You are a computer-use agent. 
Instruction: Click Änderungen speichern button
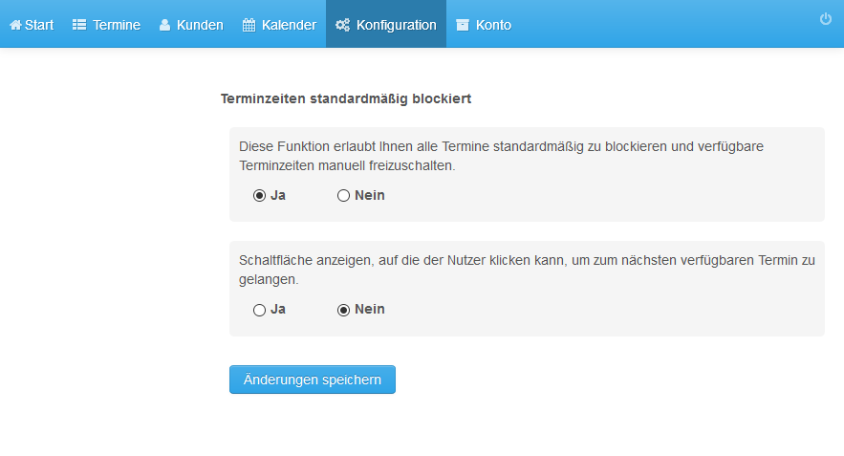tap(313, 380)
